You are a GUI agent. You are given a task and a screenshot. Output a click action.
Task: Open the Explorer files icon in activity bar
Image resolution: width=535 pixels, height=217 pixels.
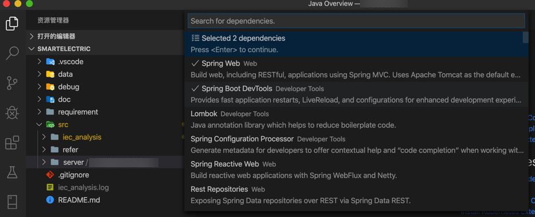click(x=12, y=23)
